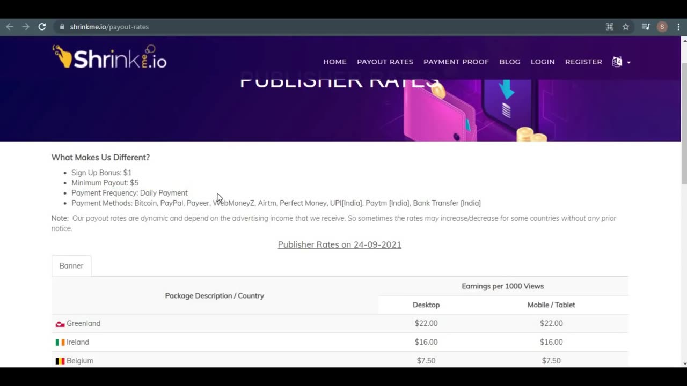Click the 'What Makes Us Different?' heading
Viewport: 687px width, 386px height.
(100, 157)
